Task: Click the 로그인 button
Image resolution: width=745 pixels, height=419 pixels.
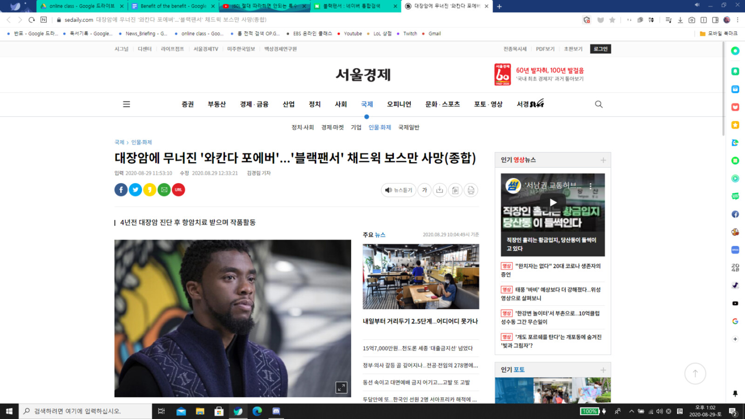Action: [600, 49]
